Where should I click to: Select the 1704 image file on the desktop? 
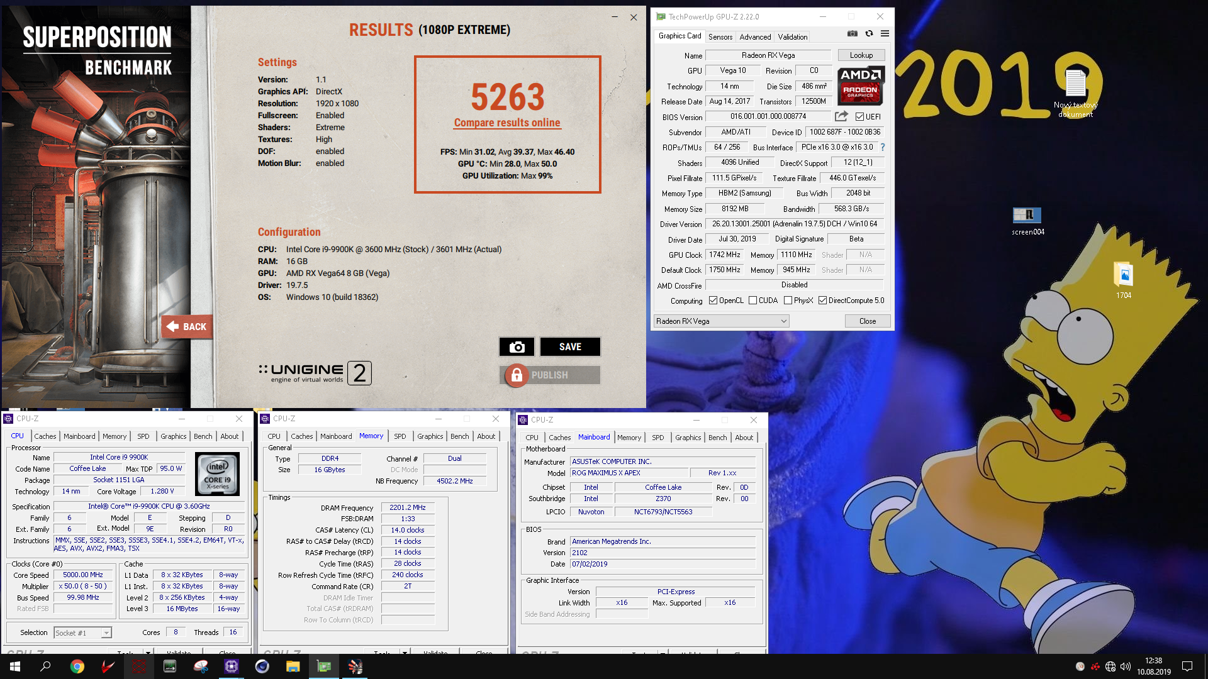[x=1124, y=280]
